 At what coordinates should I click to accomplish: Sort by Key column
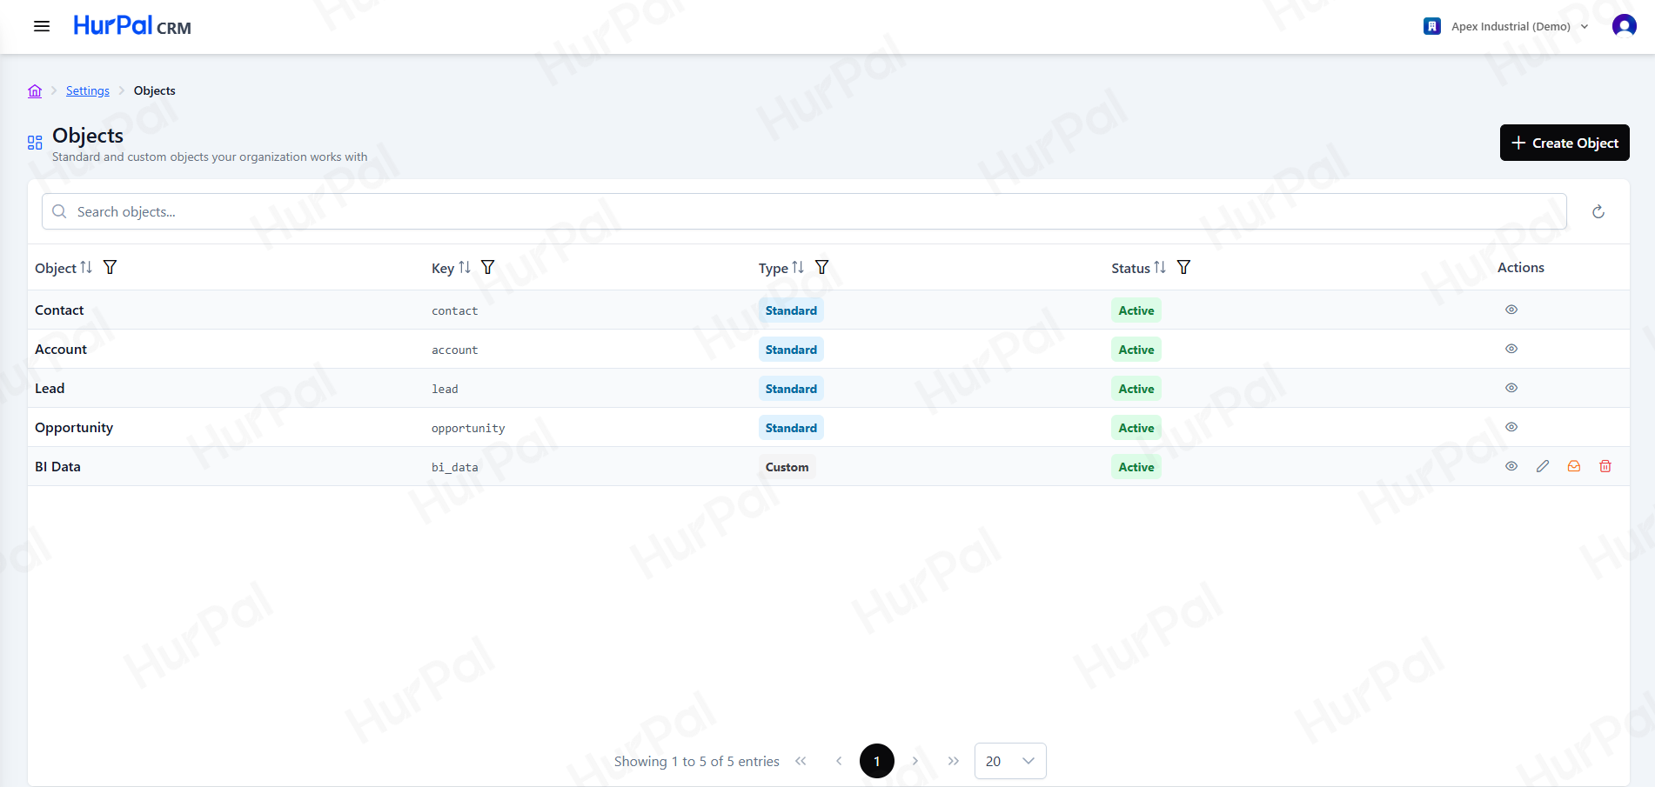(465, 268)
